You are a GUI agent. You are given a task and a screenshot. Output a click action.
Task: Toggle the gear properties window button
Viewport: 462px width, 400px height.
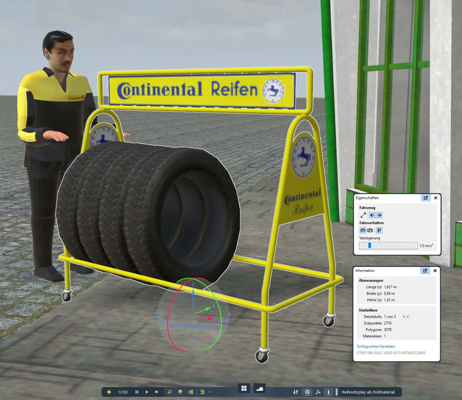pyautogui.click(x=307, y=392)
